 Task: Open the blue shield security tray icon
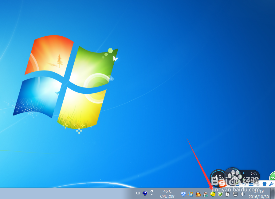(183, 194)
